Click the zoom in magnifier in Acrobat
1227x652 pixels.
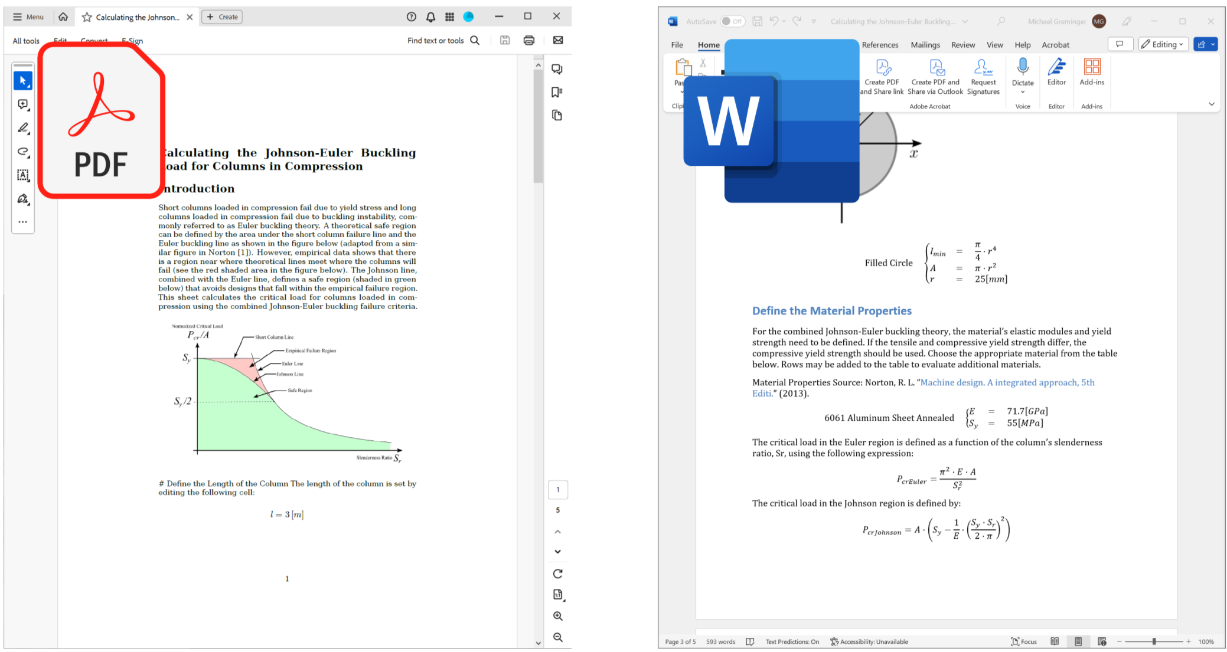tap(557, 616)
